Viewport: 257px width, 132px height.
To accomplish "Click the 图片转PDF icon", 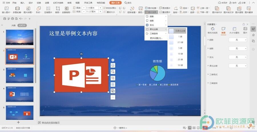I will [x=217, y=9].
